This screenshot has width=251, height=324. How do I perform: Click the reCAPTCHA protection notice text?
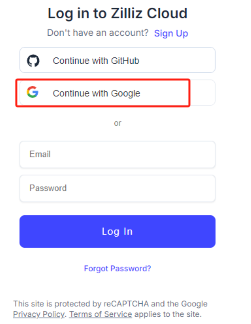110,304
